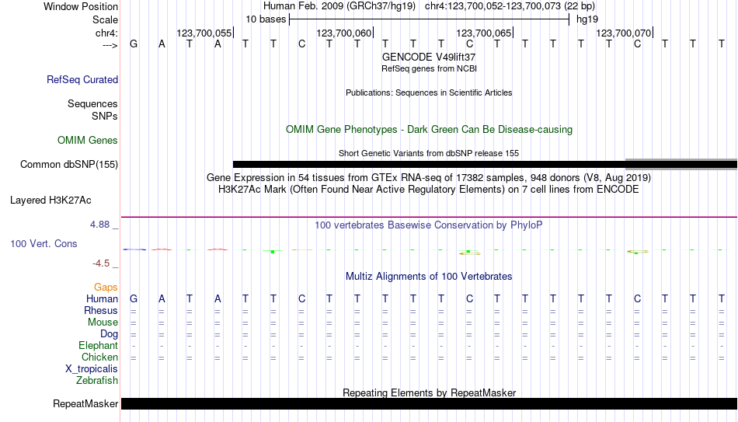The image size is (738, 422).
Task: Click the blue PhyloP conservation bar
Action: [x=134, y=249]
